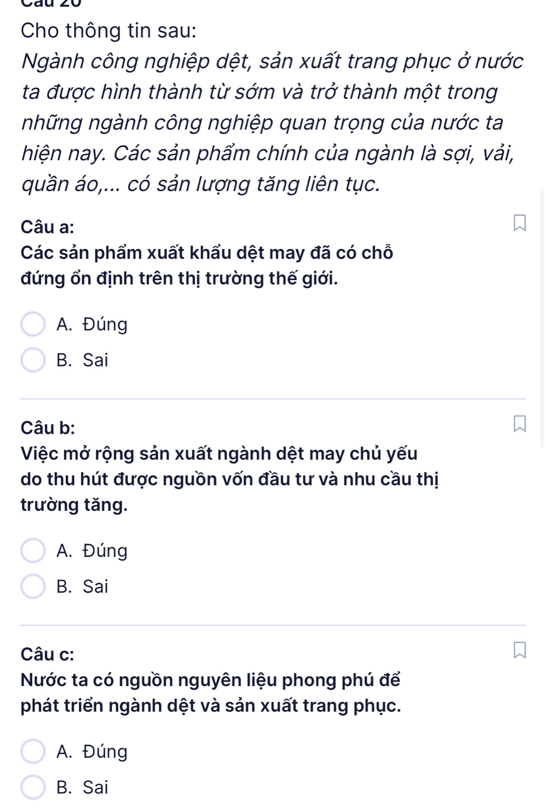Viewport: 546px width, 809px height.
Task: Bookmark question Câu c
Action: point(519,650)
